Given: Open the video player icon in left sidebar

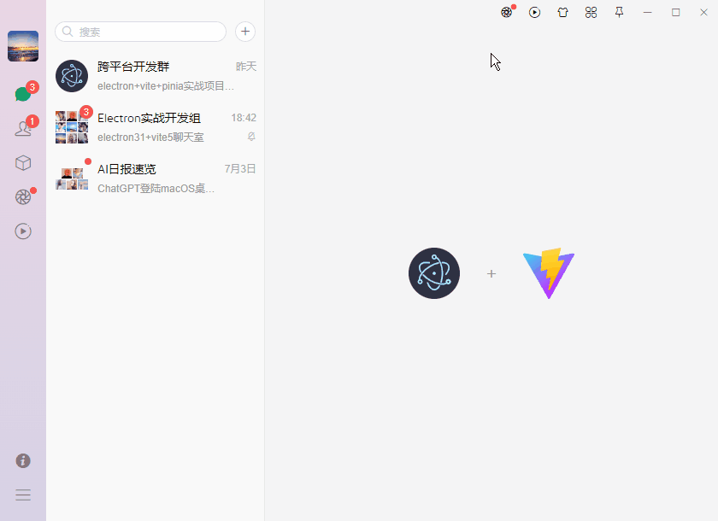Looking at the screenshot, I should coord(23,231).
